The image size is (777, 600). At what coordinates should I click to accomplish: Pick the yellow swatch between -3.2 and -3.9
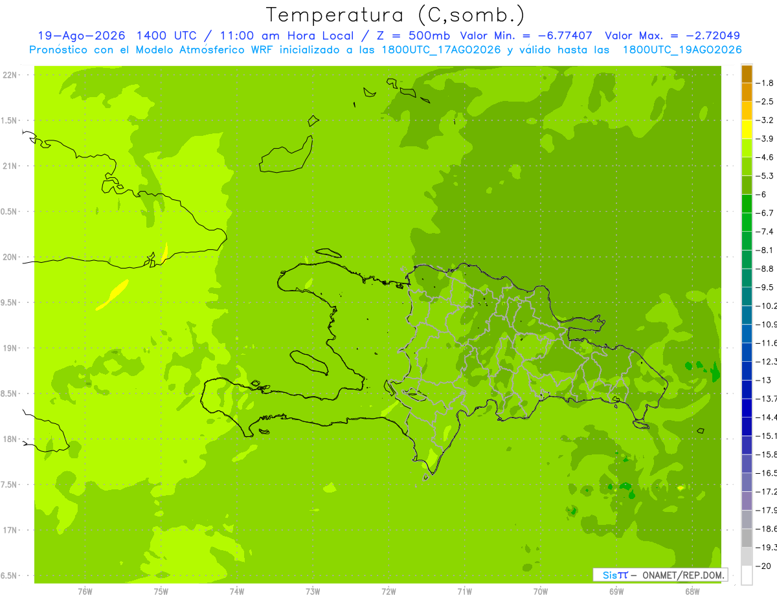click(747, 129)
